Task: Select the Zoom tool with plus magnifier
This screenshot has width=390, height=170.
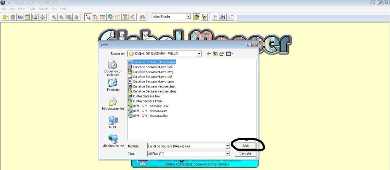Action: click(x=88, y=17)
